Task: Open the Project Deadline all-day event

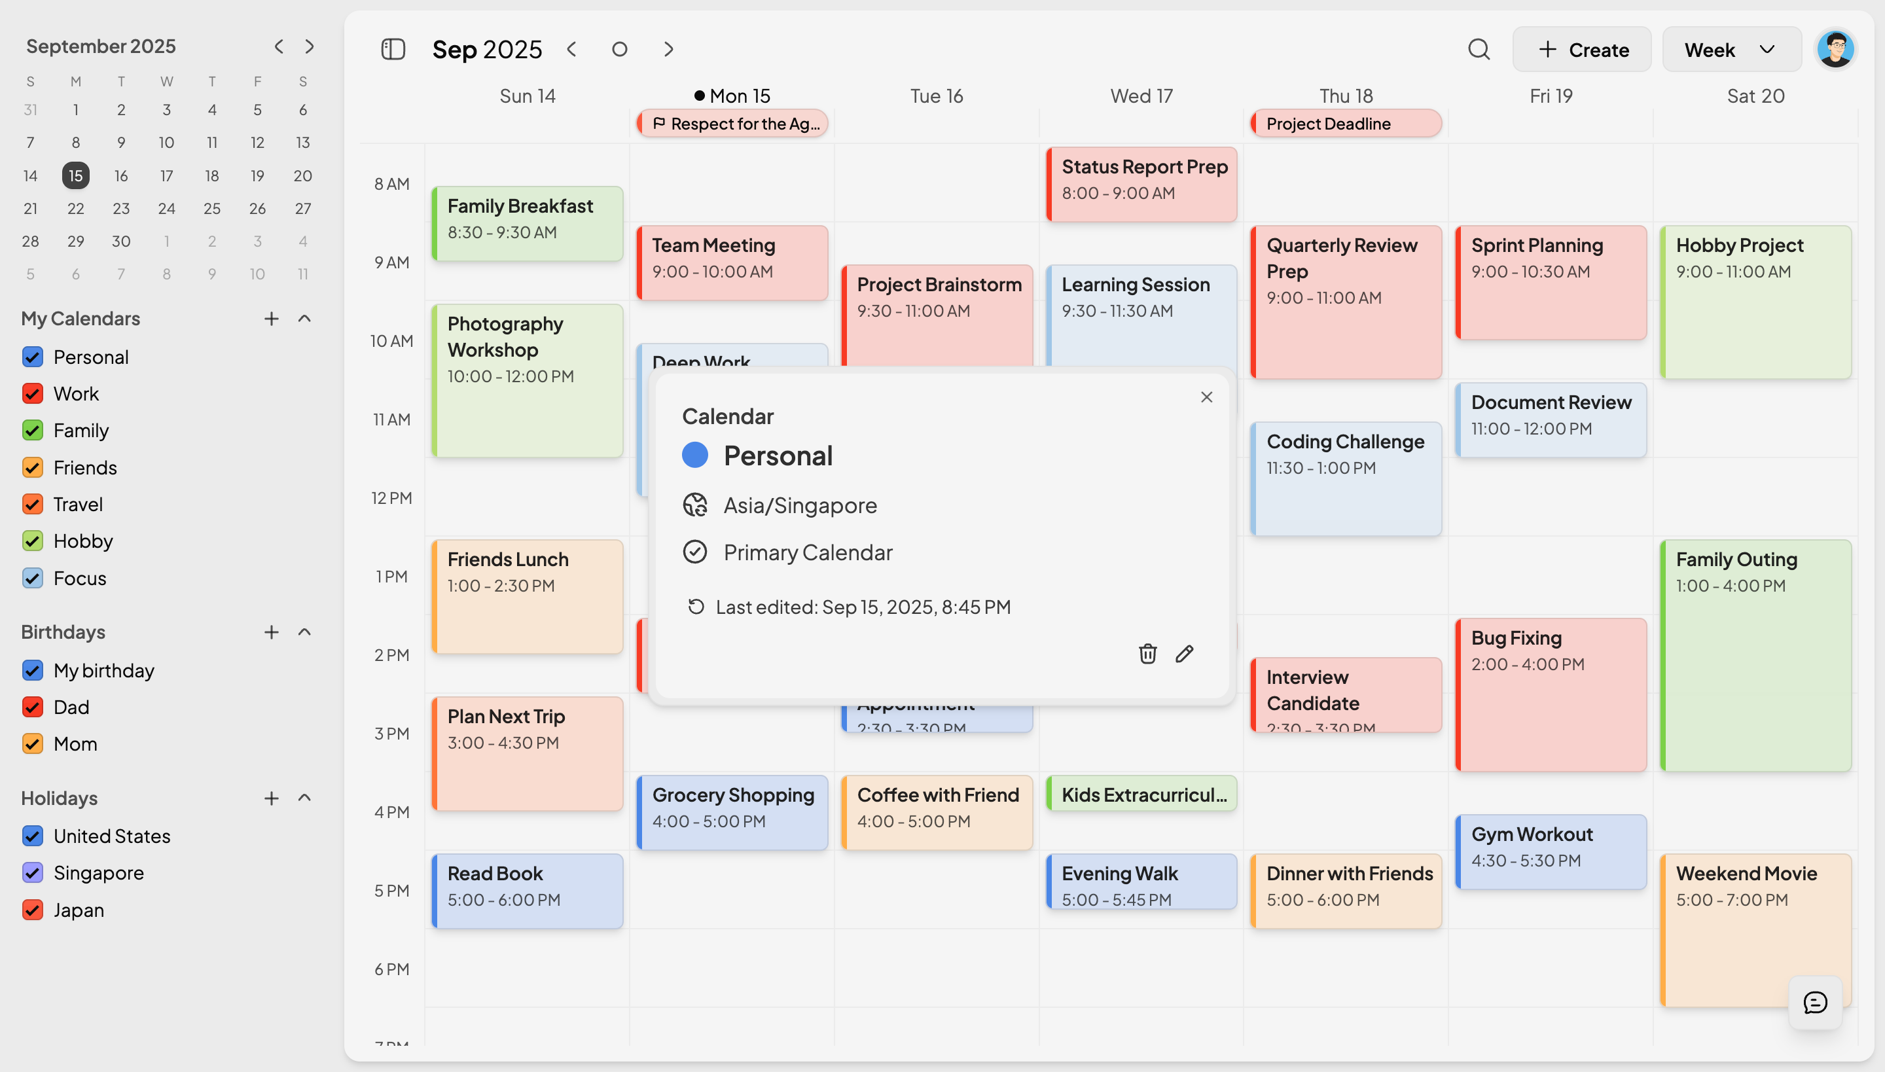Action: click(x=1345, y=124)
